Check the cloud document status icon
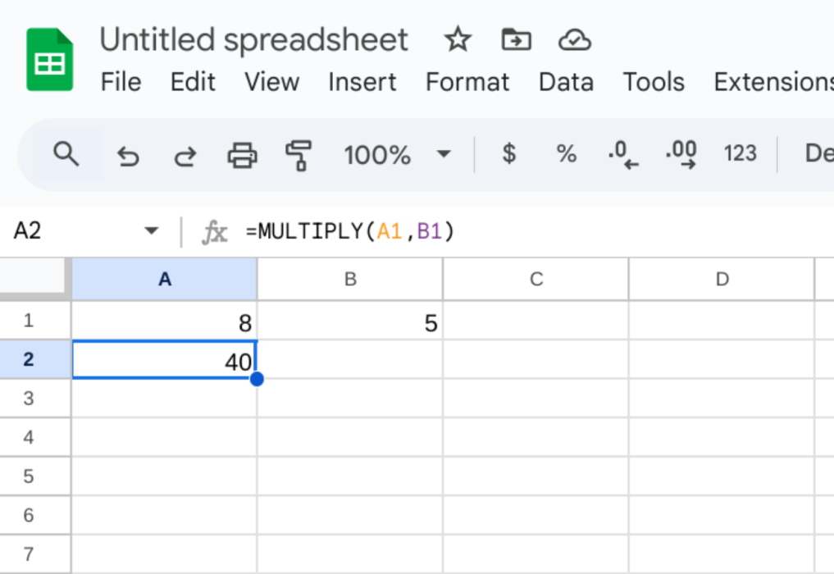 pos(574,39)
